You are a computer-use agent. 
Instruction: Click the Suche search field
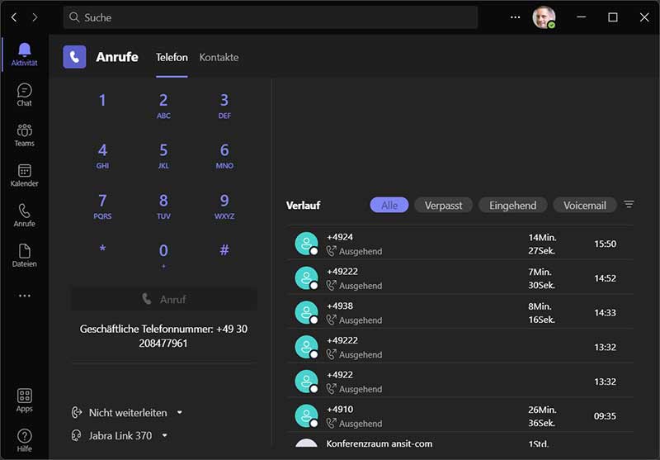(271, 17)
